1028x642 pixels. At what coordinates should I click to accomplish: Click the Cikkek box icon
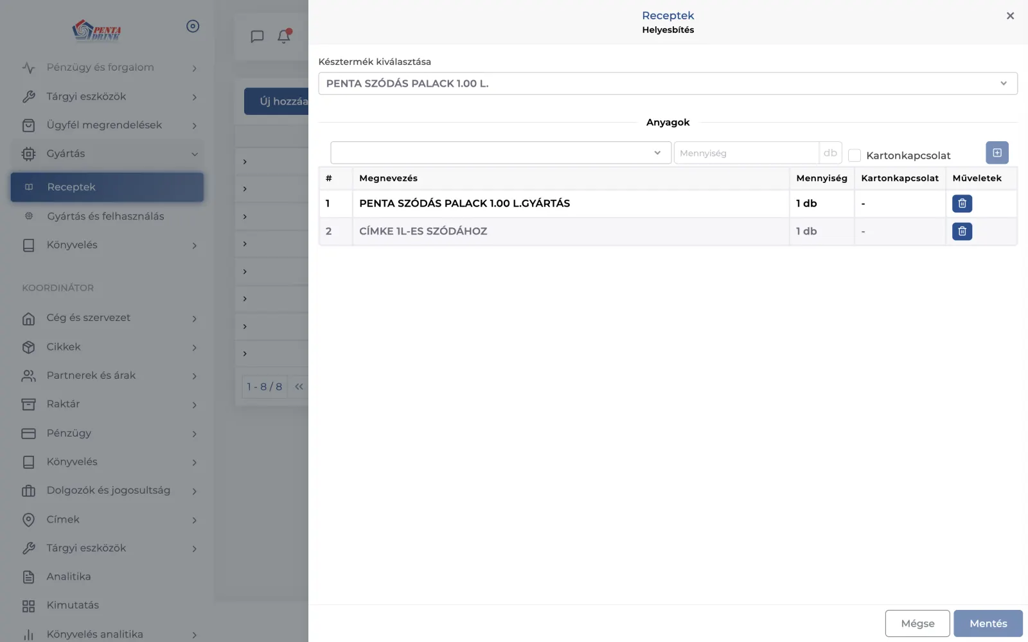(28, 347)
